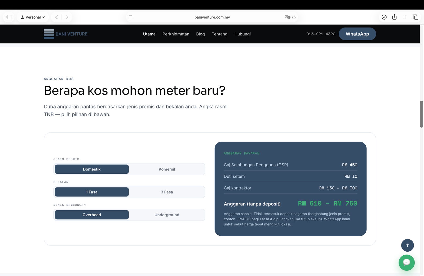
Task: Click the Caj Sambungan Pengguna (CSP) row
Action: tap(290, 165)
